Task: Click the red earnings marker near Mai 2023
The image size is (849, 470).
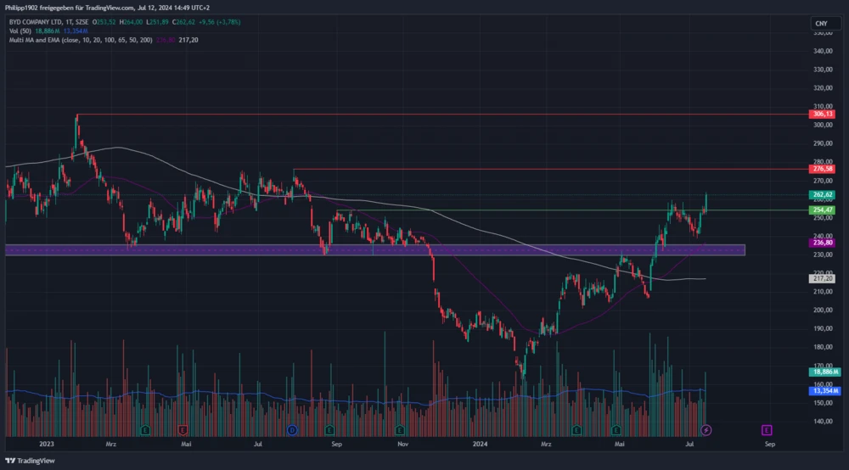Action: (x=182, y=430)
